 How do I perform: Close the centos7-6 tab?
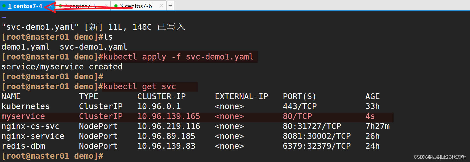click(x=161, y=5)
